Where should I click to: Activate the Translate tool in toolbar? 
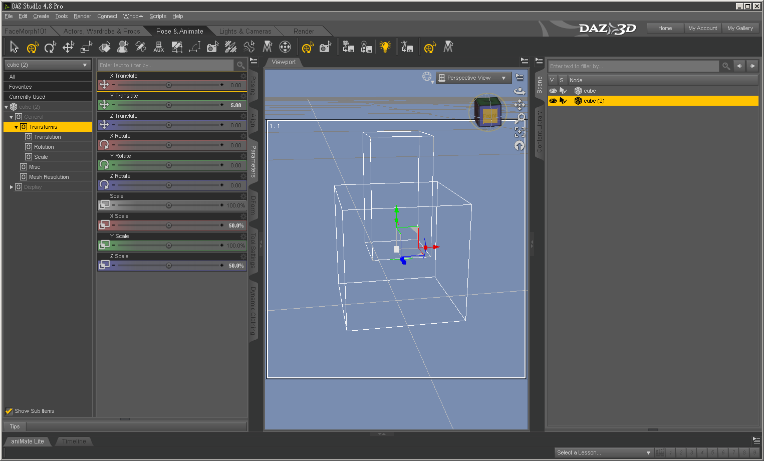(68, 47)
